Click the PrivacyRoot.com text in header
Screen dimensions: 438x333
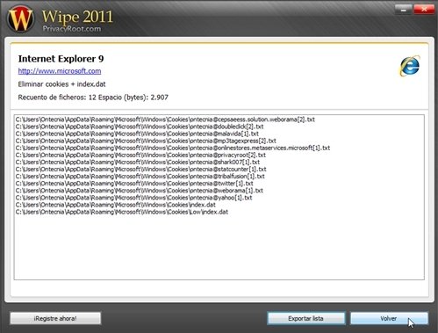[72, 29]
